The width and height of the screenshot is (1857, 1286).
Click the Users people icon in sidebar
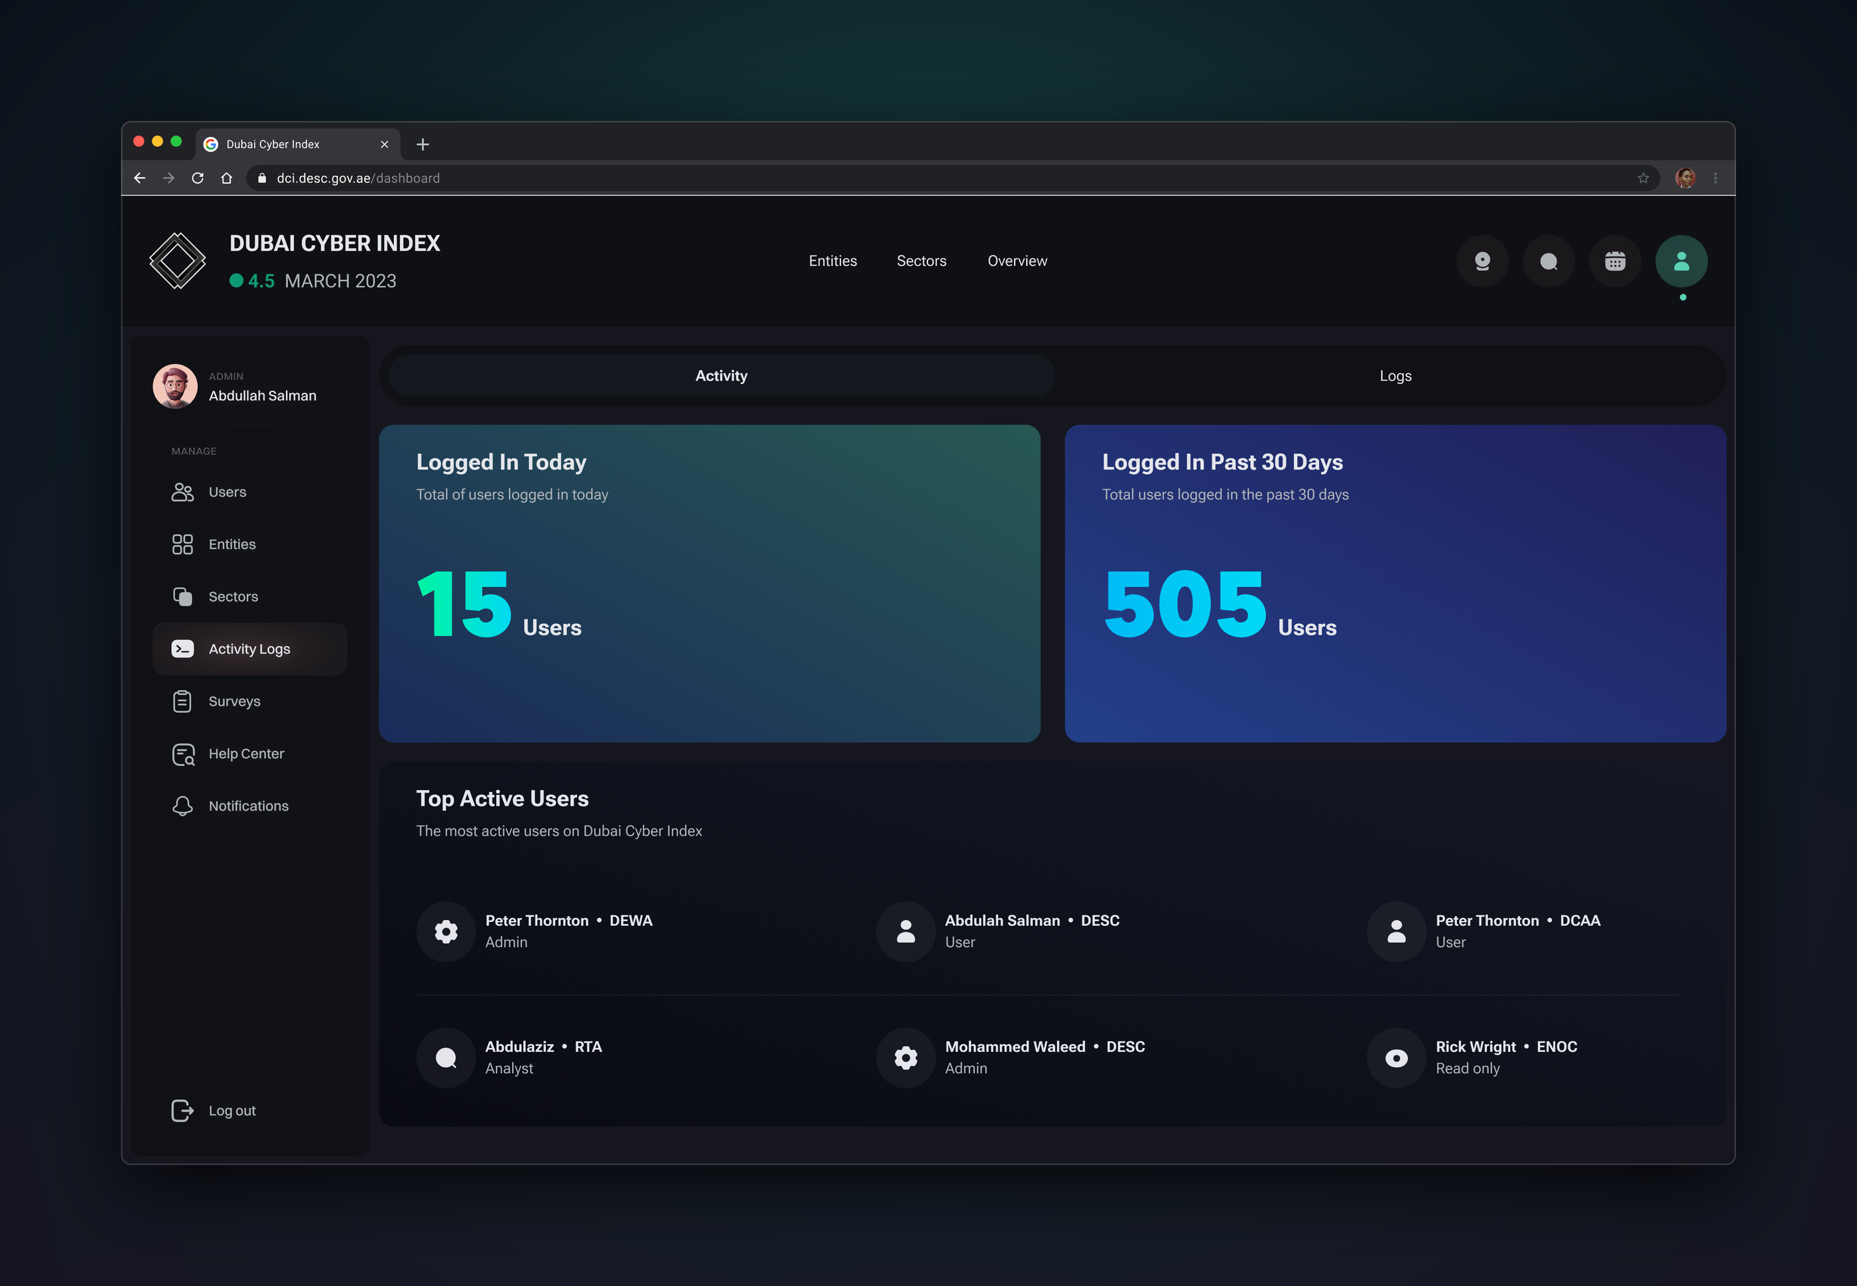(183, 492)
